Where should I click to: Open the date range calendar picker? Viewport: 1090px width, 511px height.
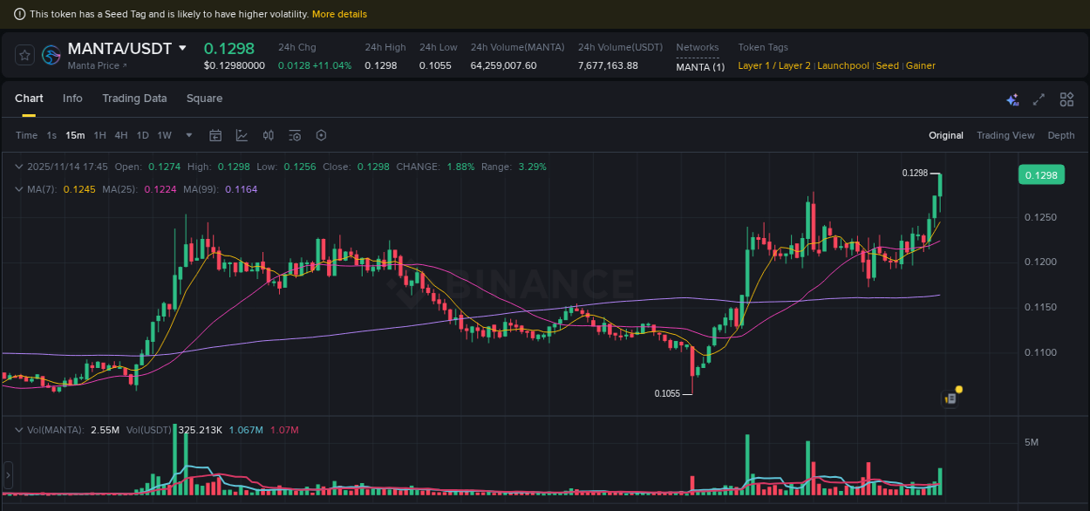pyautogui.click(x=215, y=135)
